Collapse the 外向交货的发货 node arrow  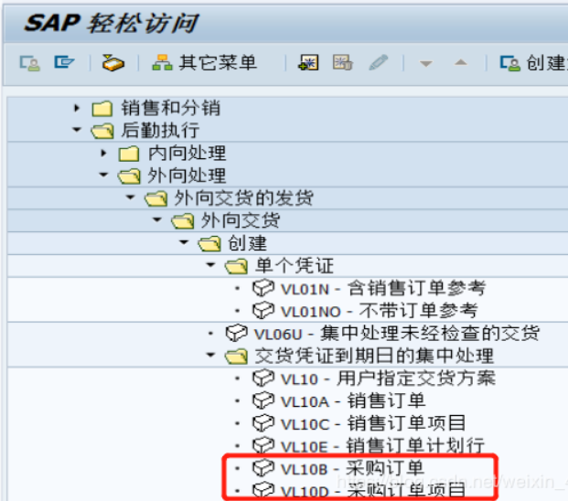pos(131,197)
